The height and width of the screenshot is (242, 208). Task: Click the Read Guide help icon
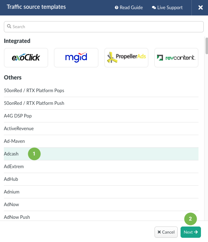tap(116, 8)
